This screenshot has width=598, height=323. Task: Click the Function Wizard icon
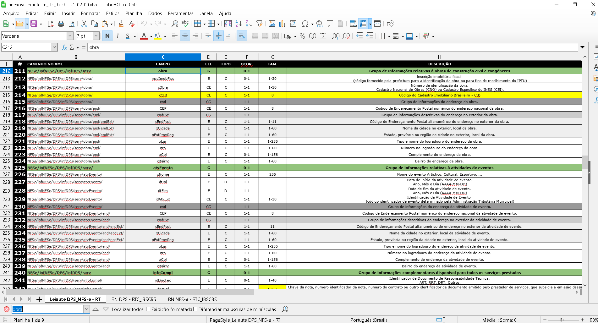(x=64, y=47)
